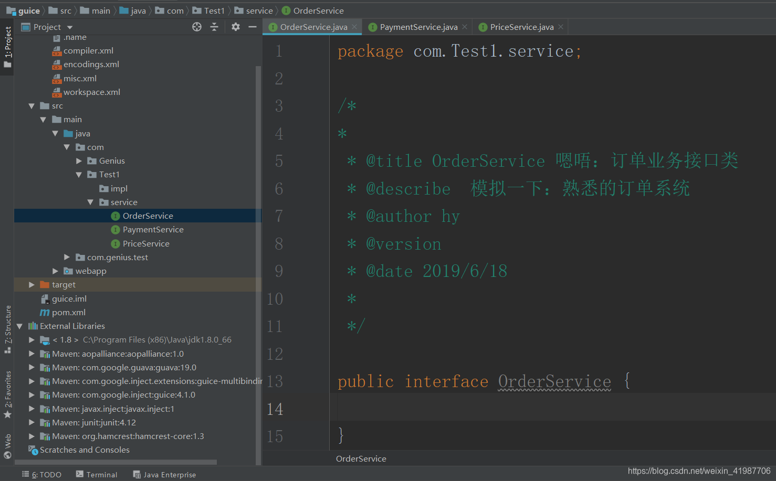Click the Project panel horizontal scrollbar

click(x=116, y=463)
